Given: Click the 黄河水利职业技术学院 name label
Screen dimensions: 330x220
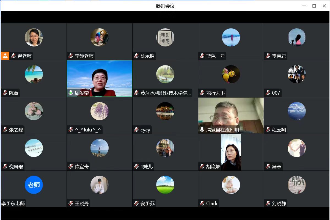Looking at the screenshot, I should [x=165, y=93].
